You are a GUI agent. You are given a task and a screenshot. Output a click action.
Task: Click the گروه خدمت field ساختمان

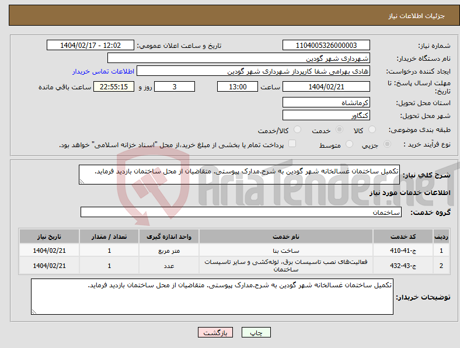click(241, 212)
